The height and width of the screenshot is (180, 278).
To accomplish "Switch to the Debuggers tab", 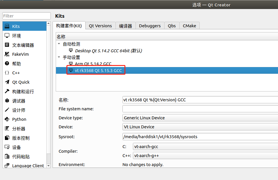I will coord(150,26).
